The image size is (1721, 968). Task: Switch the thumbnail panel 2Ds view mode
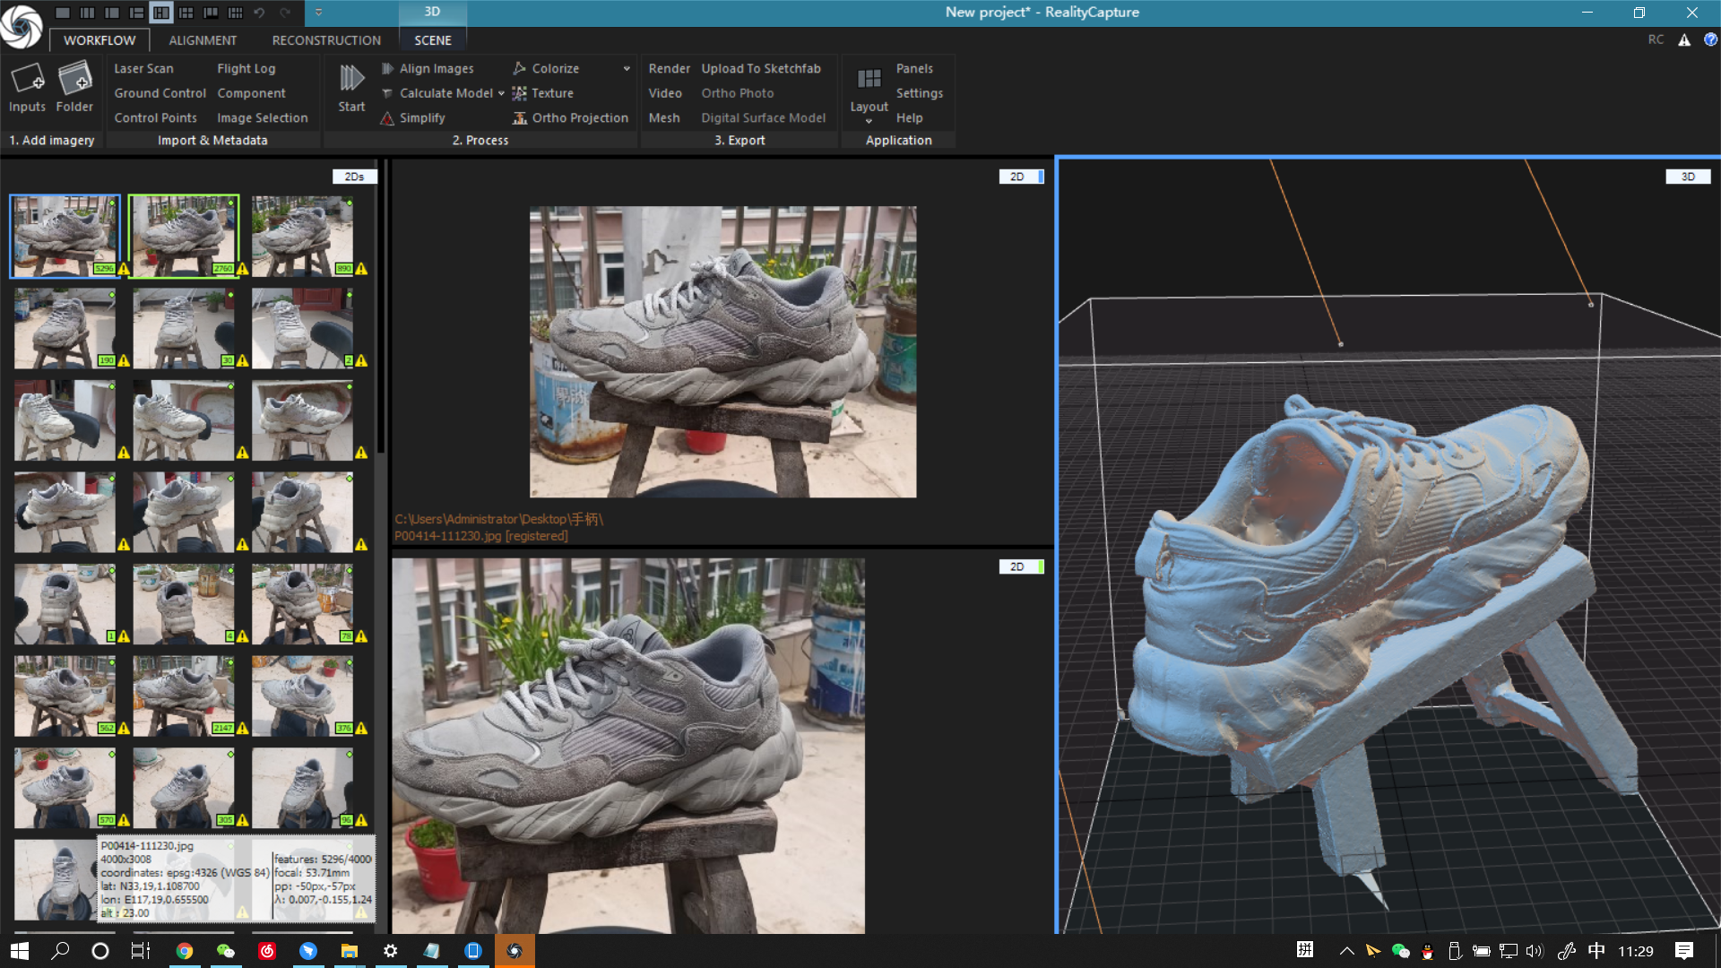tap(354, 177)
